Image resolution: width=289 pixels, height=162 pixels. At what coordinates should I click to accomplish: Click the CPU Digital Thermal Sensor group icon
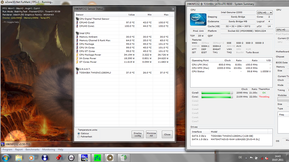77,19
